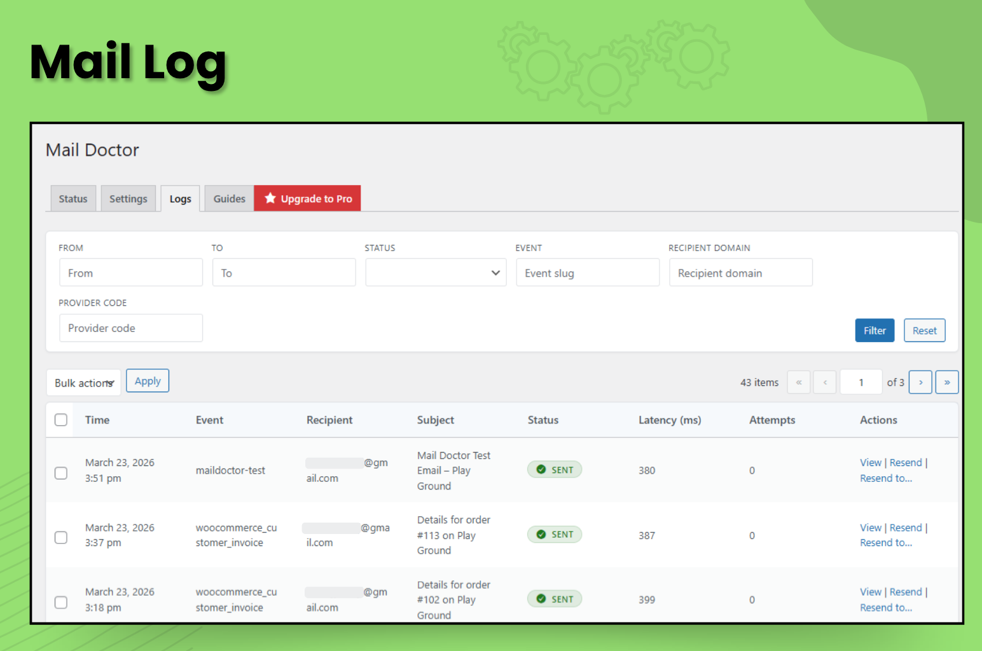
Task: Click the SENT badge for order #113
Action: coord(554,534)
